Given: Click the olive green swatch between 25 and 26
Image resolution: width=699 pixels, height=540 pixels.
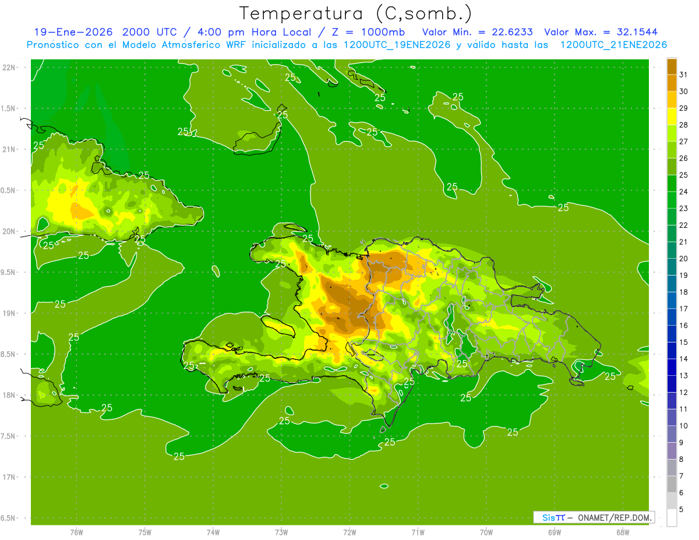Looking at the screenshot, I should tap(672, 167).
